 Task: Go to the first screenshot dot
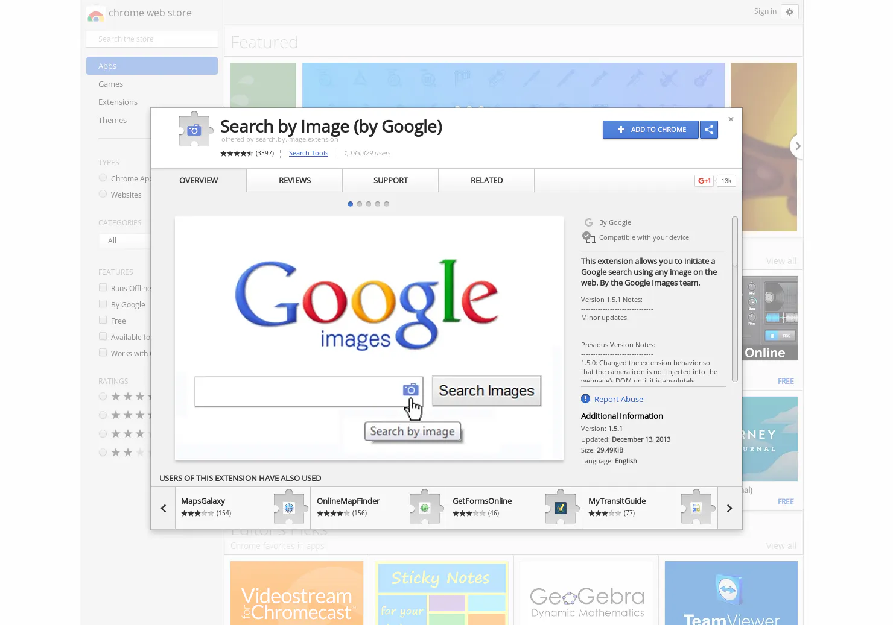[x=351, y=204]
